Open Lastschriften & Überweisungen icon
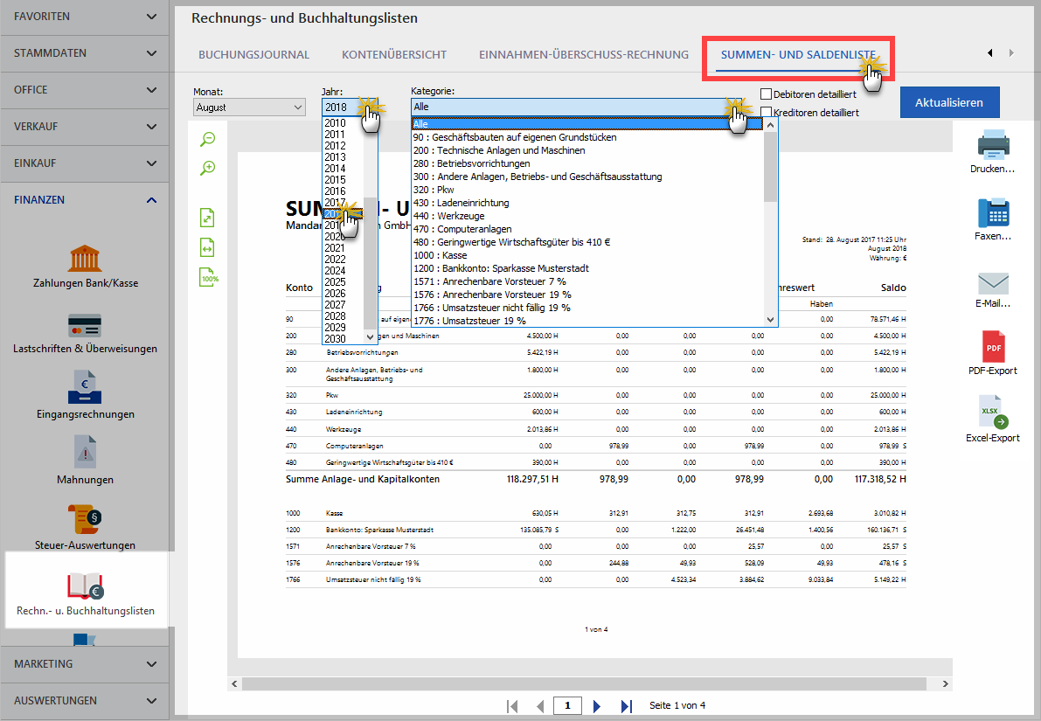Viewport: 1041px width, 721px height. coord(85,326)
